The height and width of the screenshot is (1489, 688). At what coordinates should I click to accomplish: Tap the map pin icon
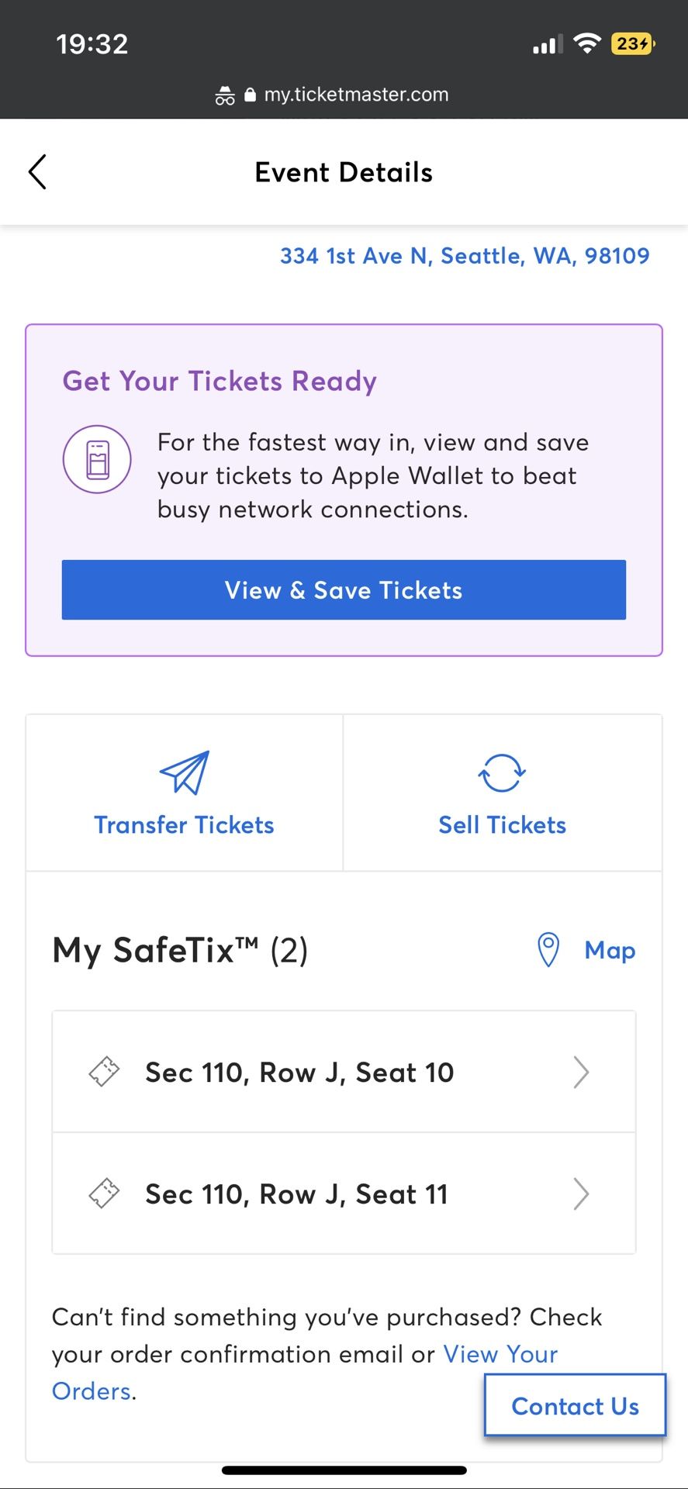click(x=548, y=950)
